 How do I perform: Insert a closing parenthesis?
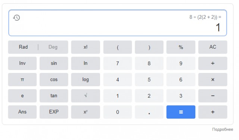point(149,47)
